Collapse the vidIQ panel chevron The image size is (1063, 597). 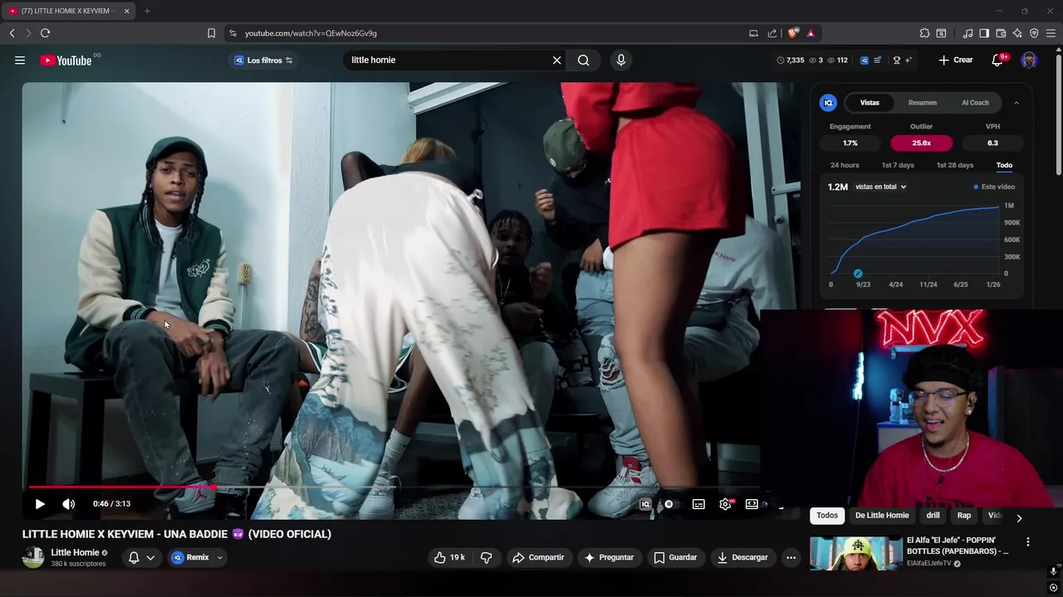point(1016,103)
